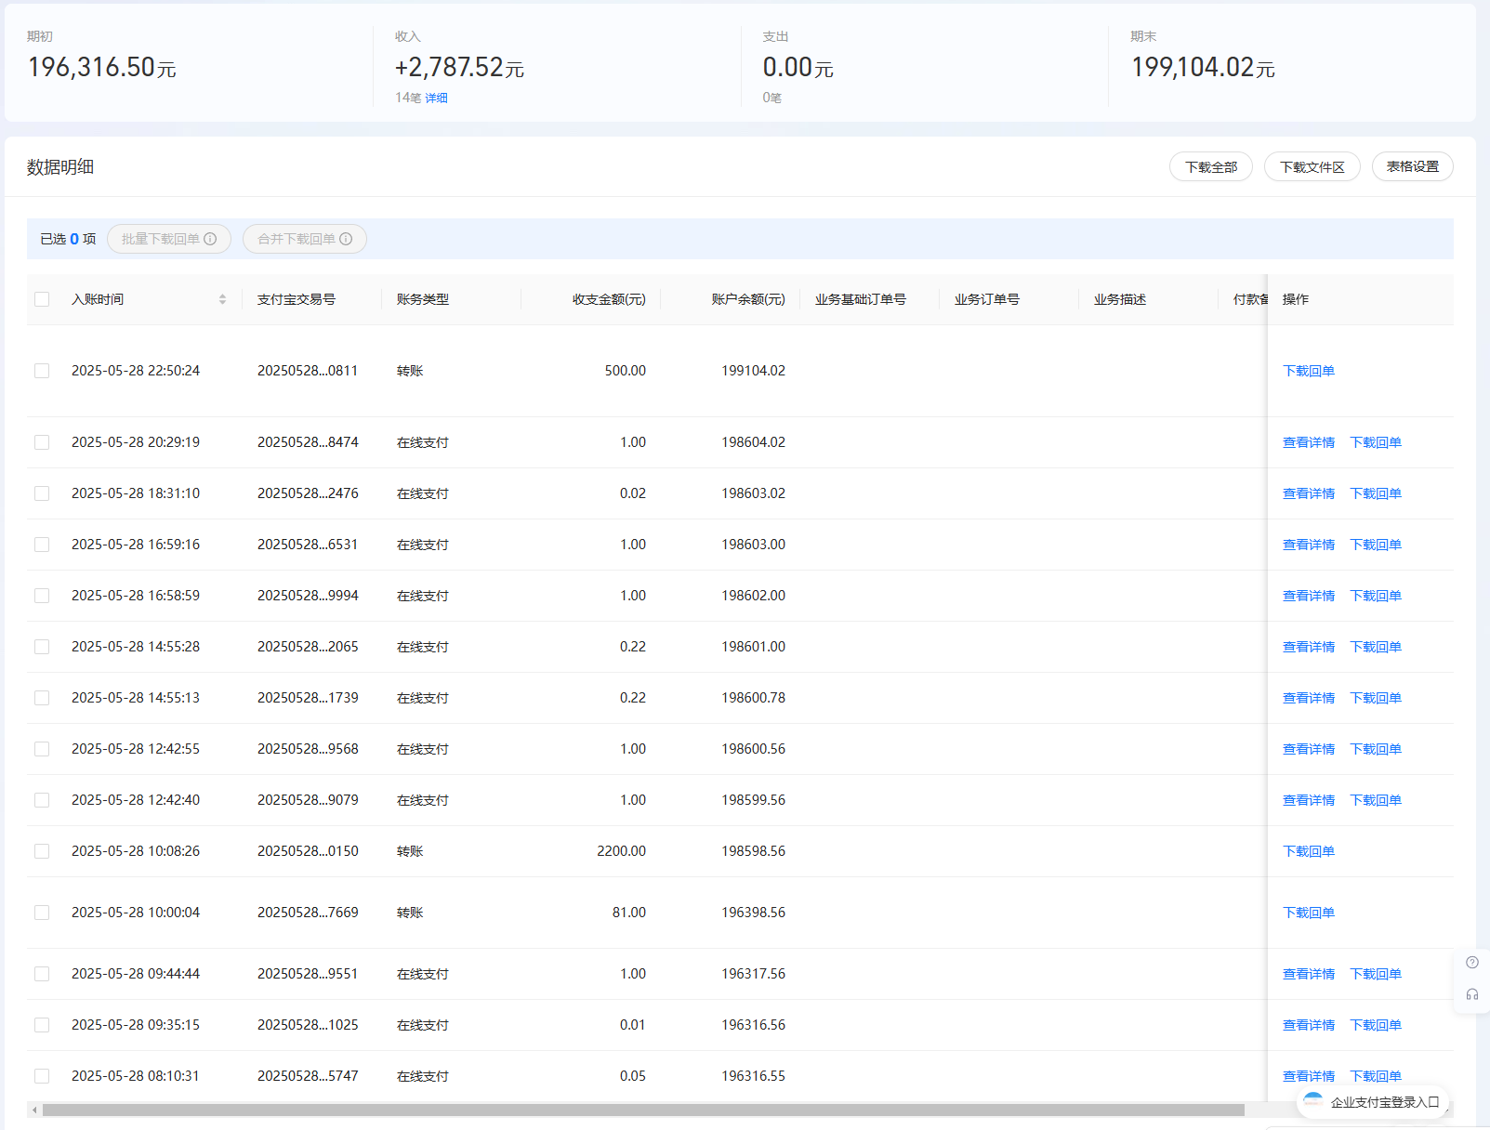Click the info icon beside 合并下载回单

pyautogui.click(x=346, y=239)
